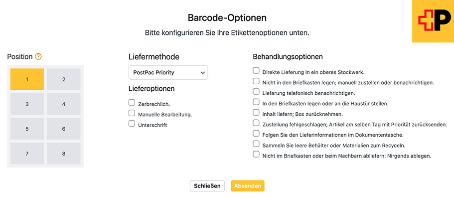The height and width of the screenshot is (198, 454).
Task: Open the Liefermethode PostPac Priority dropdown
Action: point(168,72)
